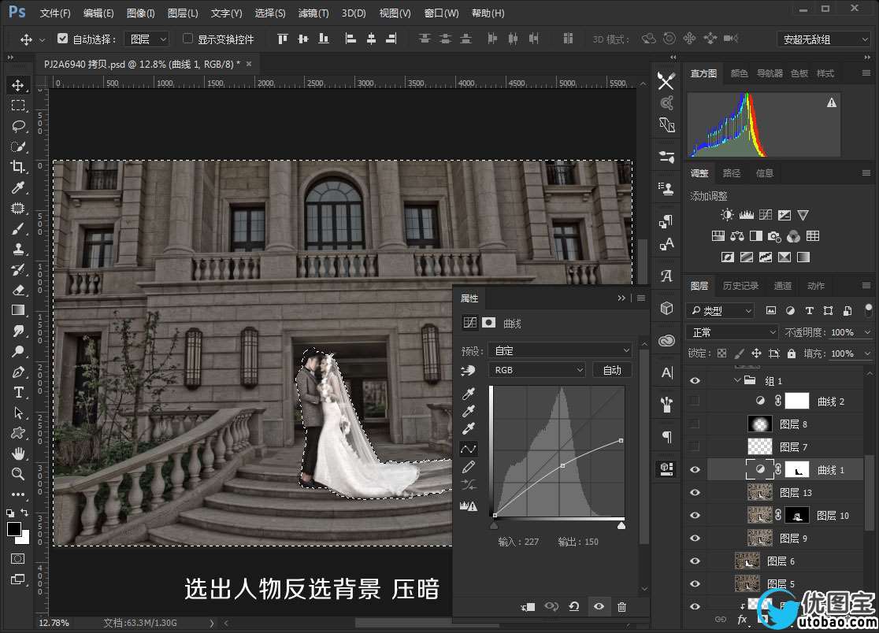Viewport: 879px width, 633px height.
Task: Choose the Eyedropper tool in left toolbar
Action: [x=17, y=187]
